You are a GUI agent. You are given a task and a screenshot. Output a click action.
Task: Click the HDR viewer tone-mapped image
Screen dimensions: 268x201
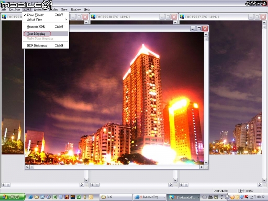114,98
